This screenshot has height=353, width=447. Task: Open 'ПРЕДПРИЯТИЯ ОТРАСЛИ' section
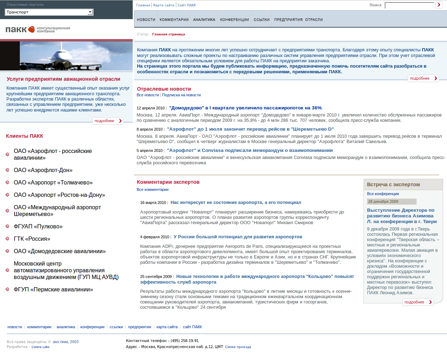[298, 19]
